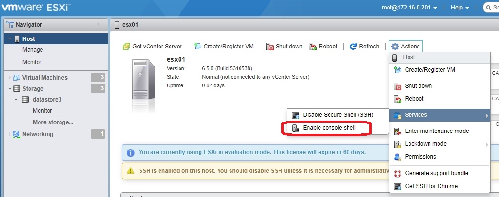499x197 pixels.
Task: Click Monitor under Host
Action: (x=32, y=62)
